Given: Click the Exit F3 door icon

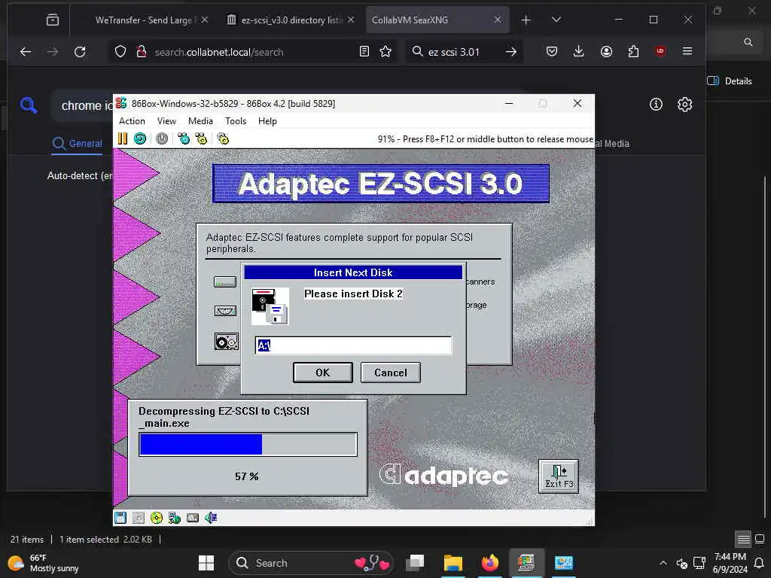Looking at the screenshot, I should pos(559,476).
